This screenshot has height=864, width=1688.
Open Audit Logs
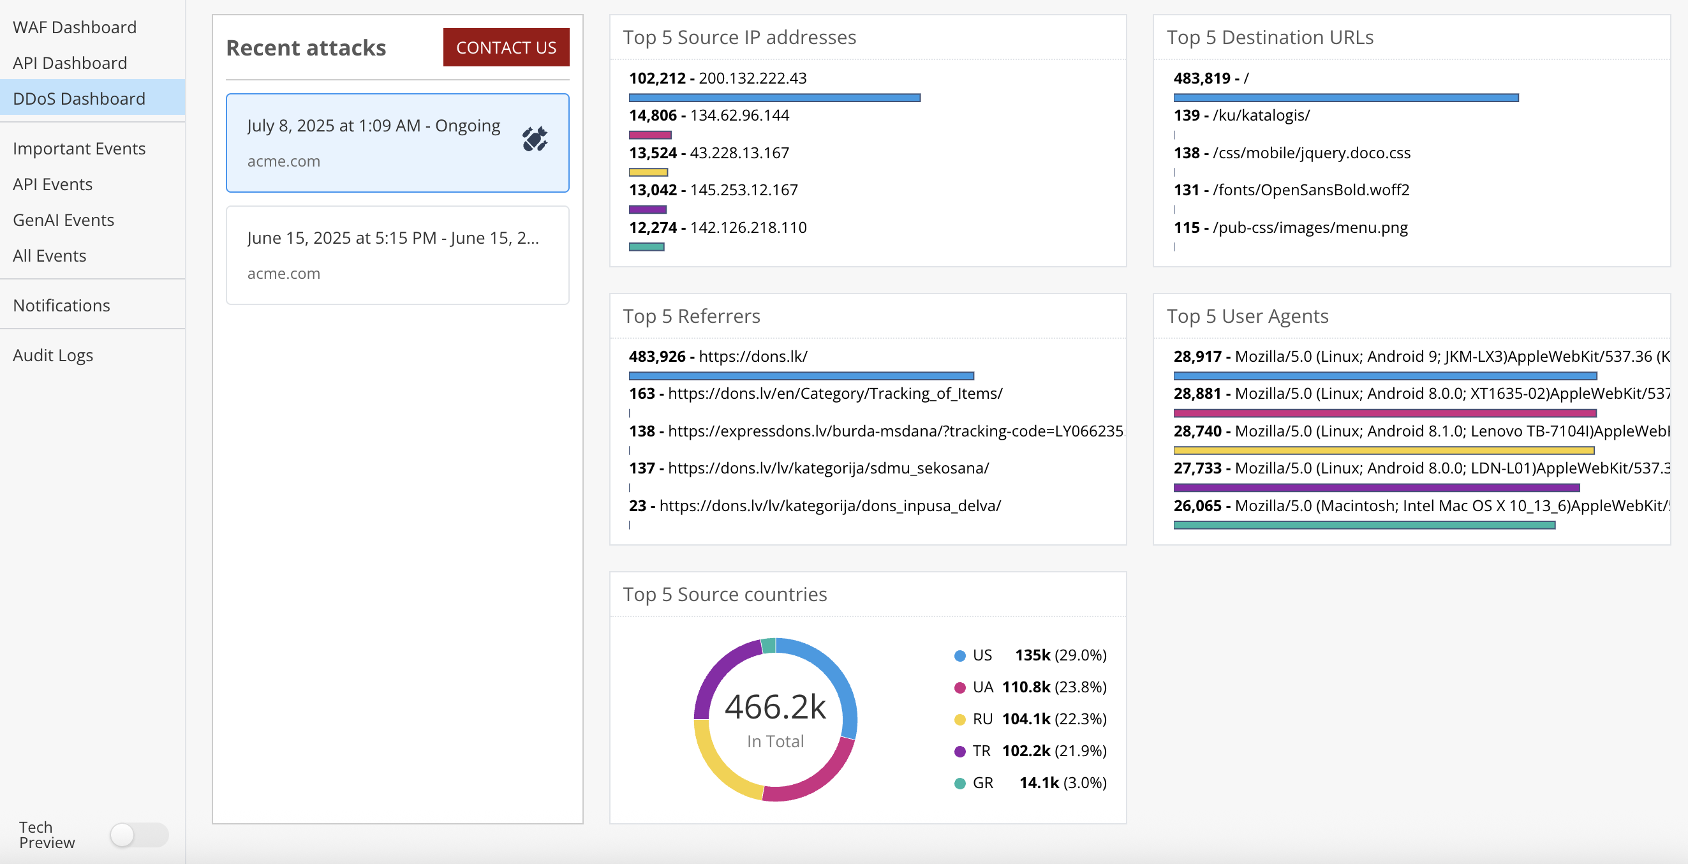[53, 355]
